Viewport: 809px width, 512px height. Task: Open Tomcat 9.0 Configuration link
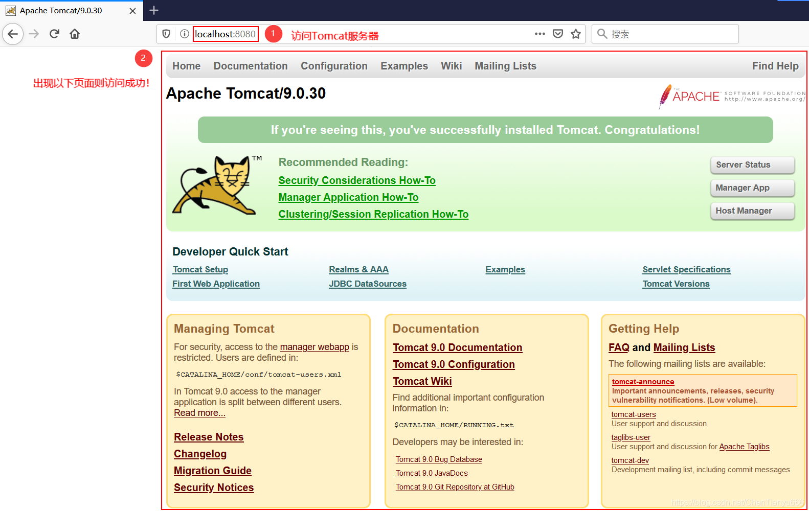click(454, 364)
